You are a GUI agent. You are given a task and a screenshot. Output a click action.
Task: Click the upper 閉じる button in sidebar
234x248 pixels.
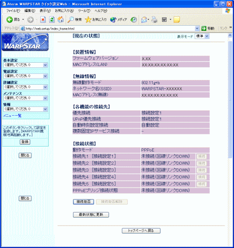pyautogui.click(x=25, y=155)
